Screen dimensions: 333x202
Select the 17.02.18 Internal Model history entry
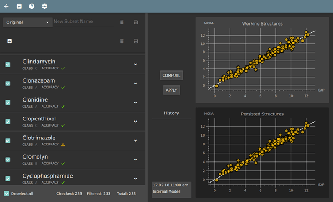pyautogui.click(x=171, y=190)
